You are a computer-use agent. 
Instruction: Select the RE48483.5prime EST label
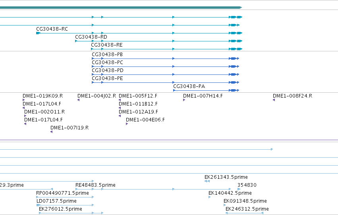pyautogui.click(x=95, y=185)
